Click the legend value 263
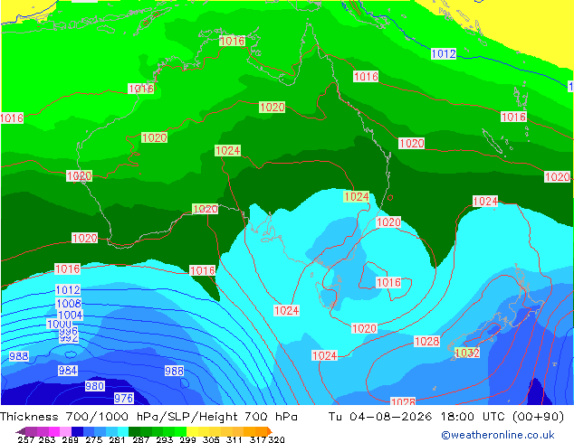The width and height of the screenshot is (574, 443). pyautogui.click(x=47, y=439)
